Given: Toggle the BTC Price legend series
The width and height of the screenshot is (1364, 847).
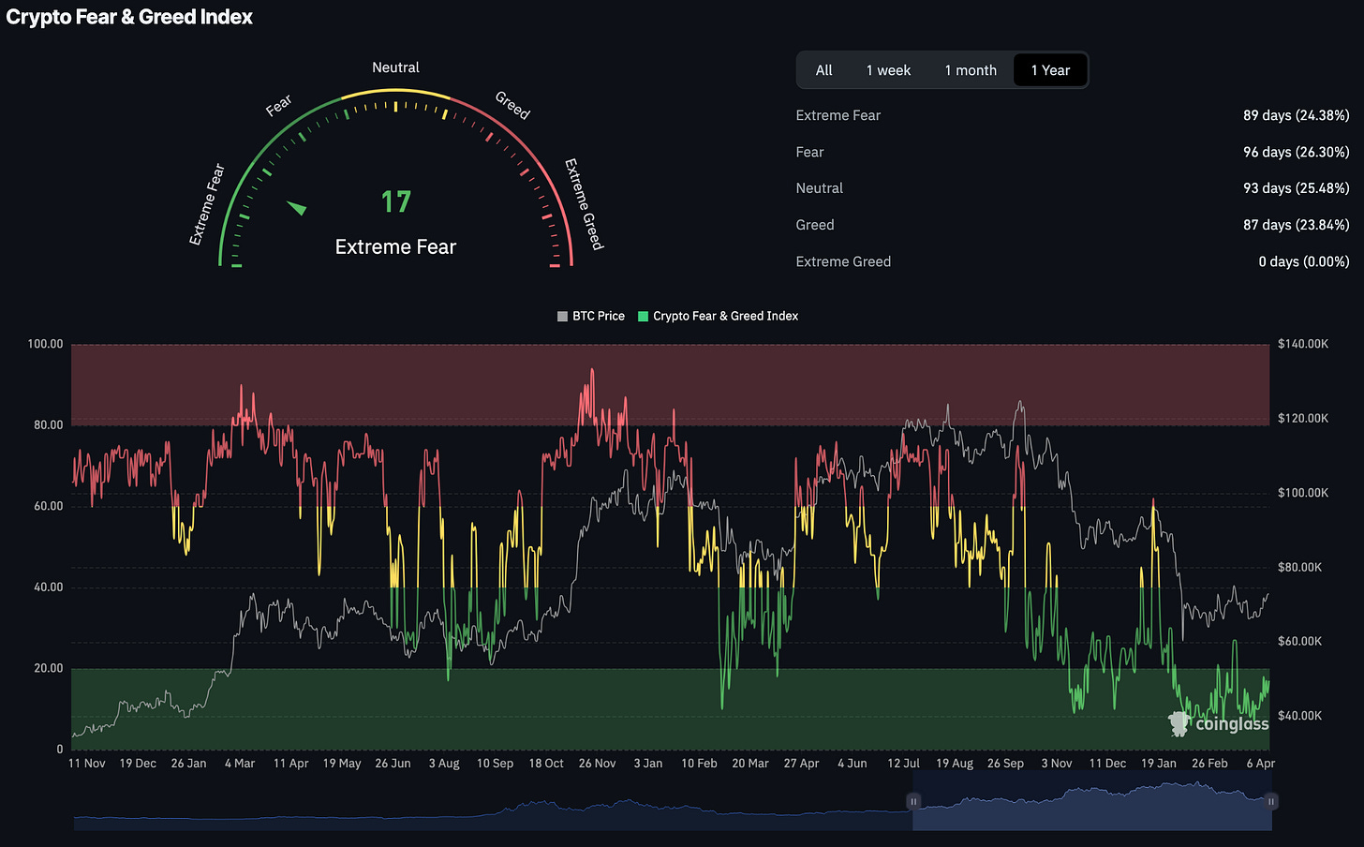Looking at the screenshot, I should [x=590, y=317].
